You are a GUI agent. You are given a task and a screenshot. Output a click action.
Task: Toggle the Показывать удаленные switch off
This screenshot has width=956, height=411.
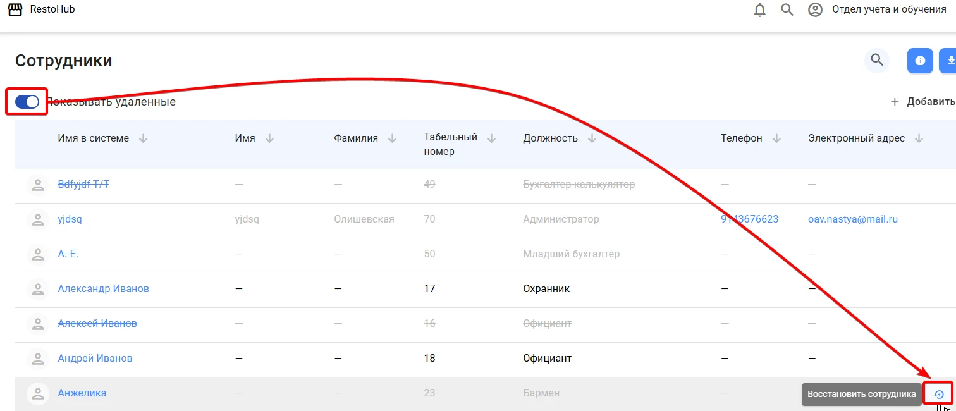(27, 102)
